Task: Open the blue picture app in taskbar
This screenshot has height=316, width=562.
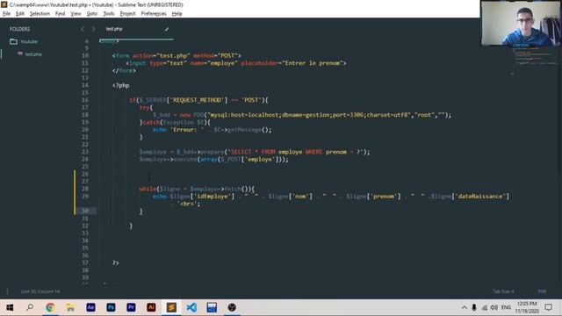Action: (x=212, y=307)
